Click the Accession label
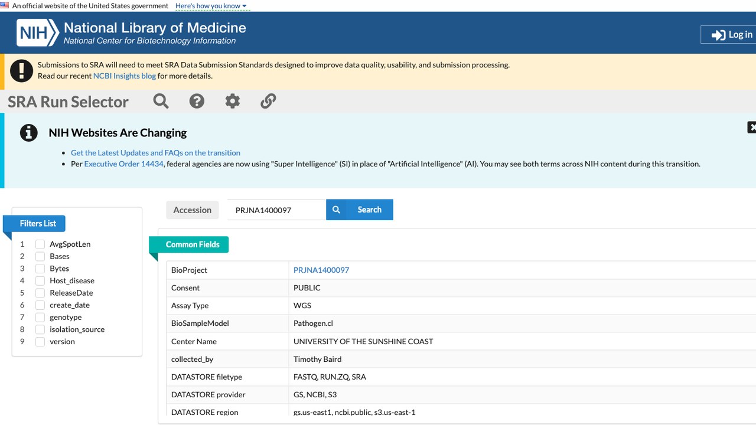Image resolution: width=756 pixels, height=425 pixels. coord(193,210)
